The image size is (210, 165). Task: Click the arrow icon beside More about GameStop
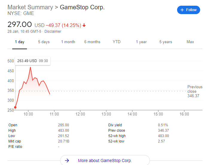pos(67,160)
